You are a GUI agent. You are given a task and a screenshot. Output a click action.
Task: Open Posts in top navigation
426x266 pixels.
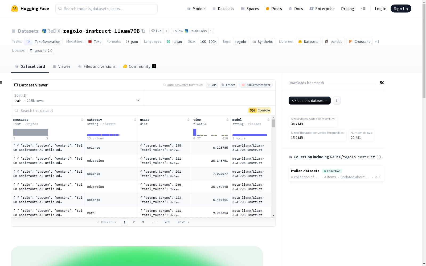coord(274,9)
